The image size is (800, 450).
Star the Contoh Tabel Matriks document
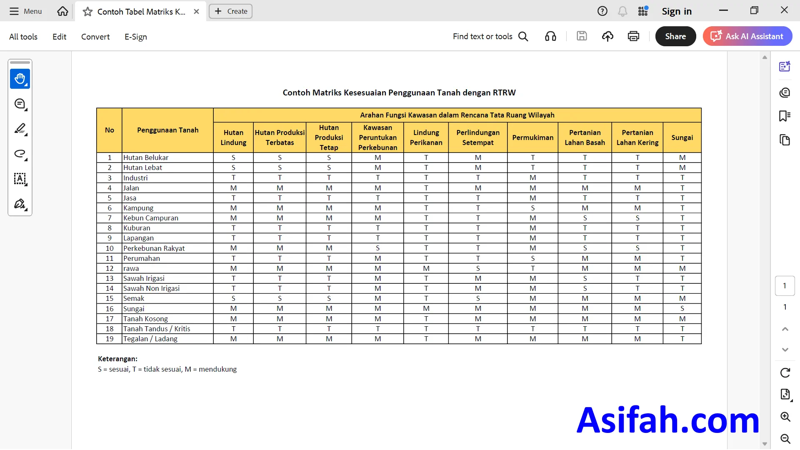click(87, 12)
